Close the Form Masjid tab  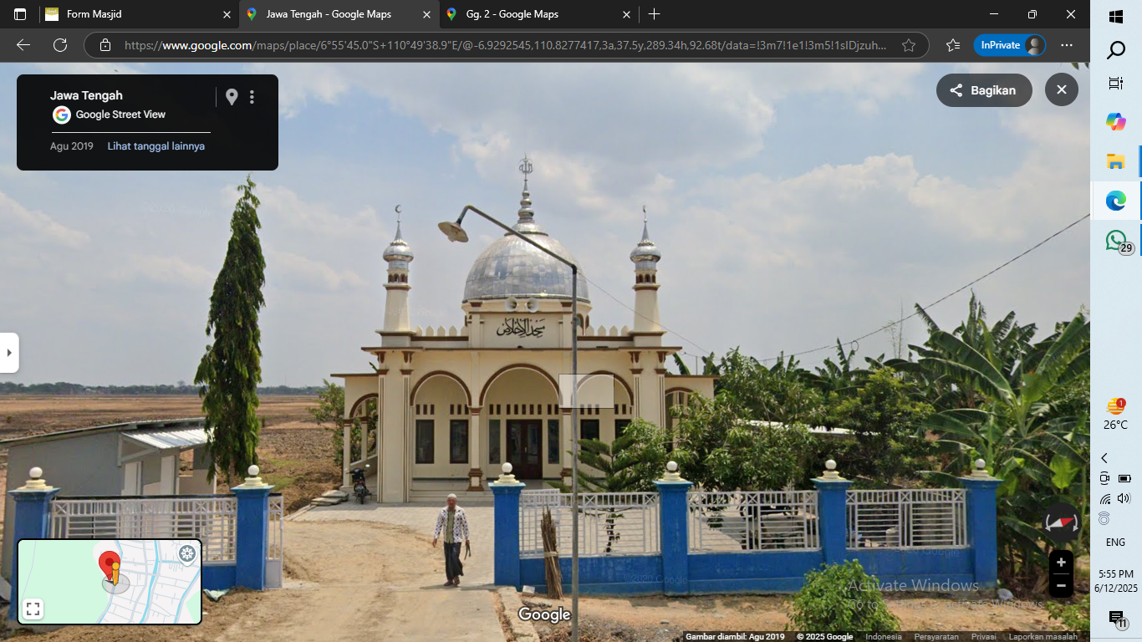[x=227, y=14]
